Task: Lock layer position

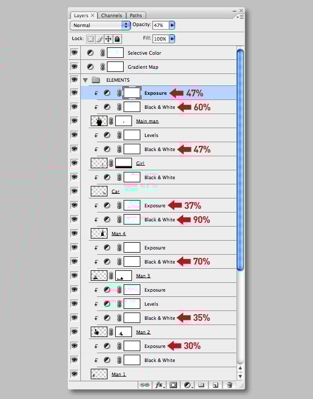Action: coord(109,39)
